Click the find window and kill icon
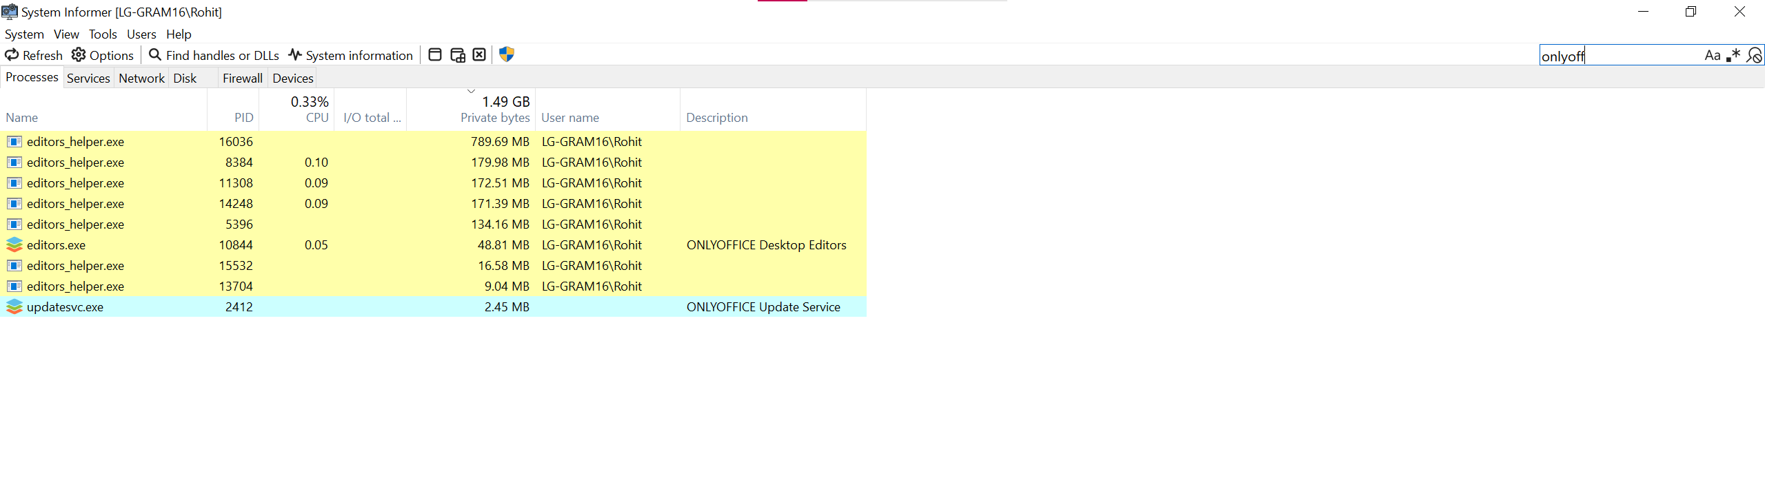This screenshot has width=1765, height=480. 479,55
